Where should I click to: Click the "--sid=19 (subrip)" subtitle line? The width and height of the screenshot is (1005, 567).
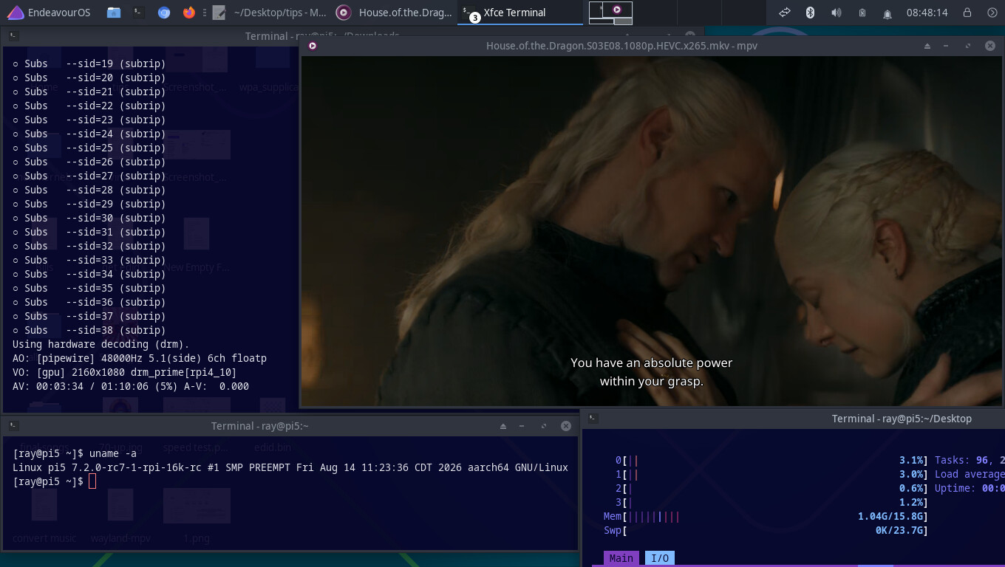[89, 63]
